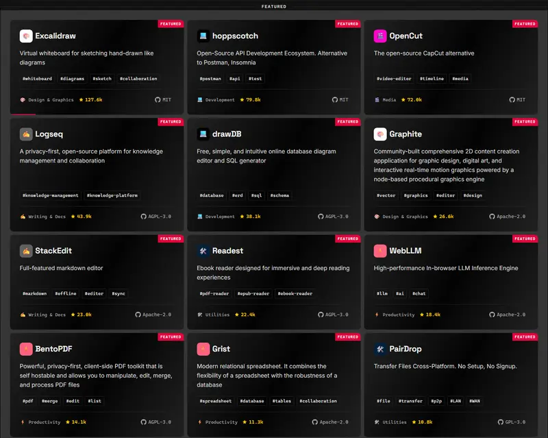Open the Graphite title link
Image resolution: width=548 pixels, height=438 pixels.
coord(406,134)
